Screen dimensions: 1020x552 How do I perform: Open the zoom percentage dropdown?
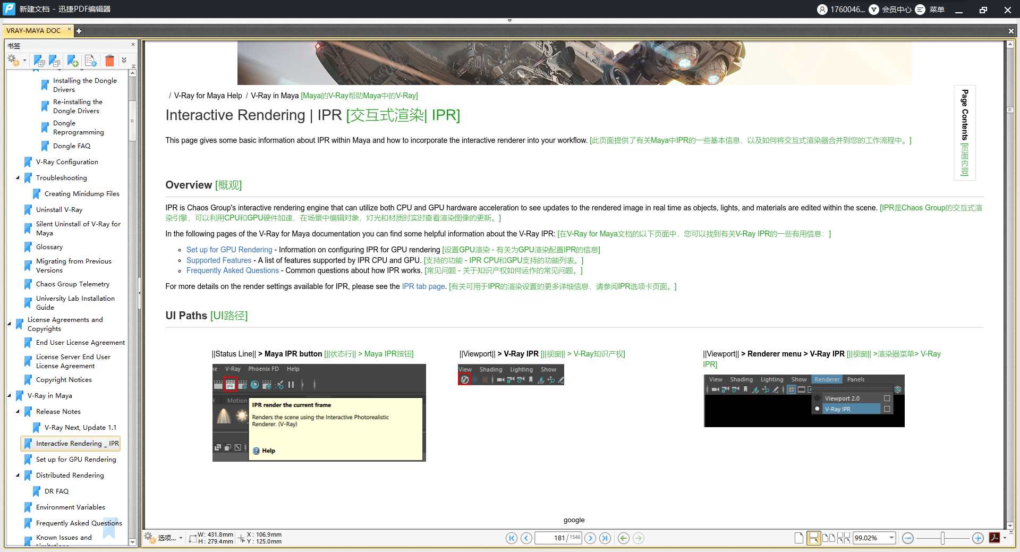(891, 538)
